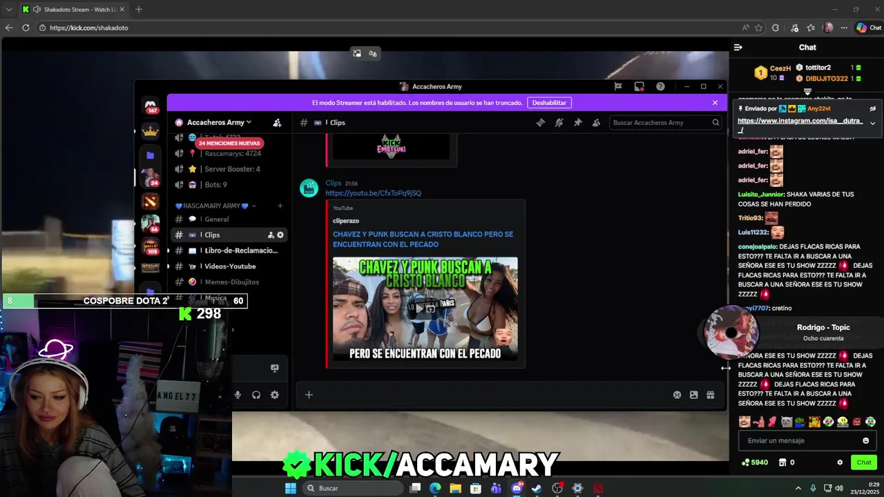Open pinned Instagram link in Kick chat
The height and width of the screenshot is (497, 884).
(800, 125)
